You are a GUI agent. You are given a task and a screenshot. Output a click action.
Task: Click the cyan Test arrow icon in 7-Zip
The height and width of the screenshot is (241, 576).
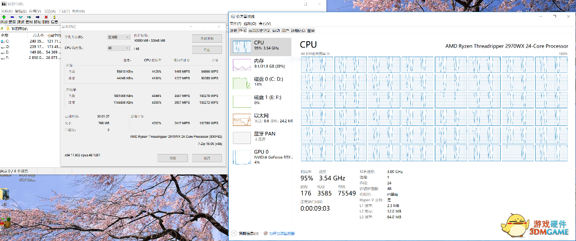(x=20, y=17)
